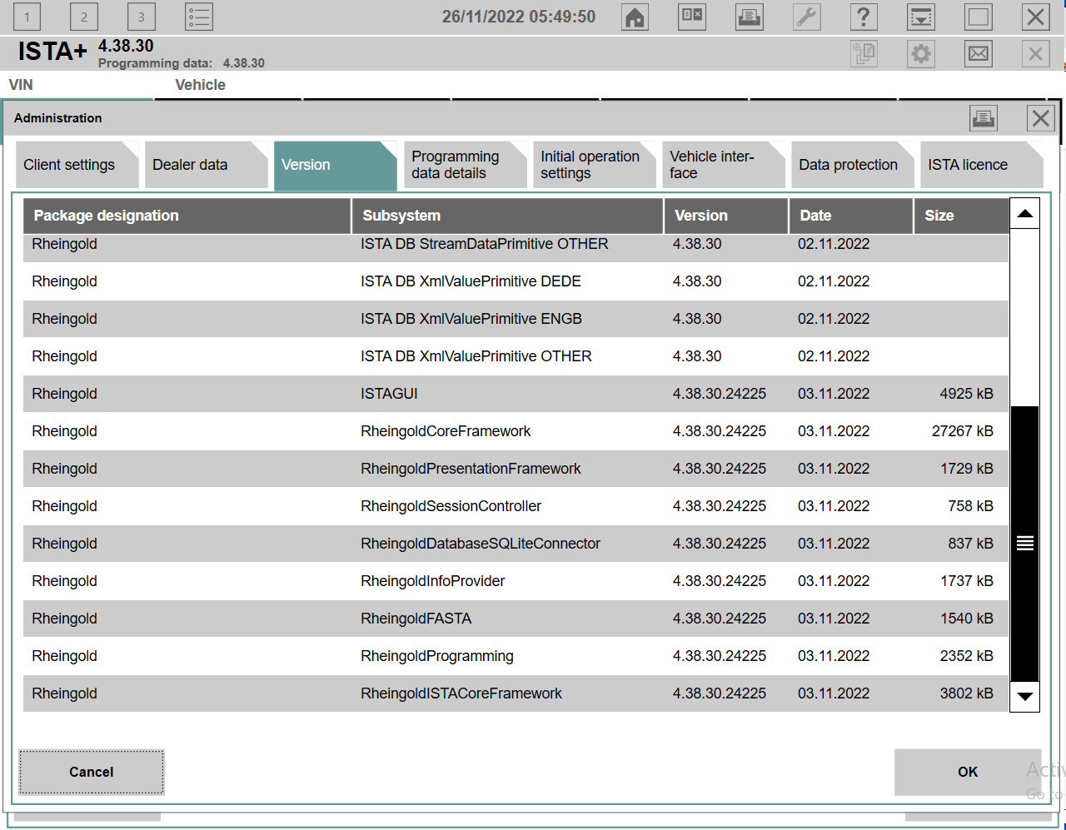Select Programming data details tab
Image resolution: width=1066 pixels, height=830 pixels.
464,165
